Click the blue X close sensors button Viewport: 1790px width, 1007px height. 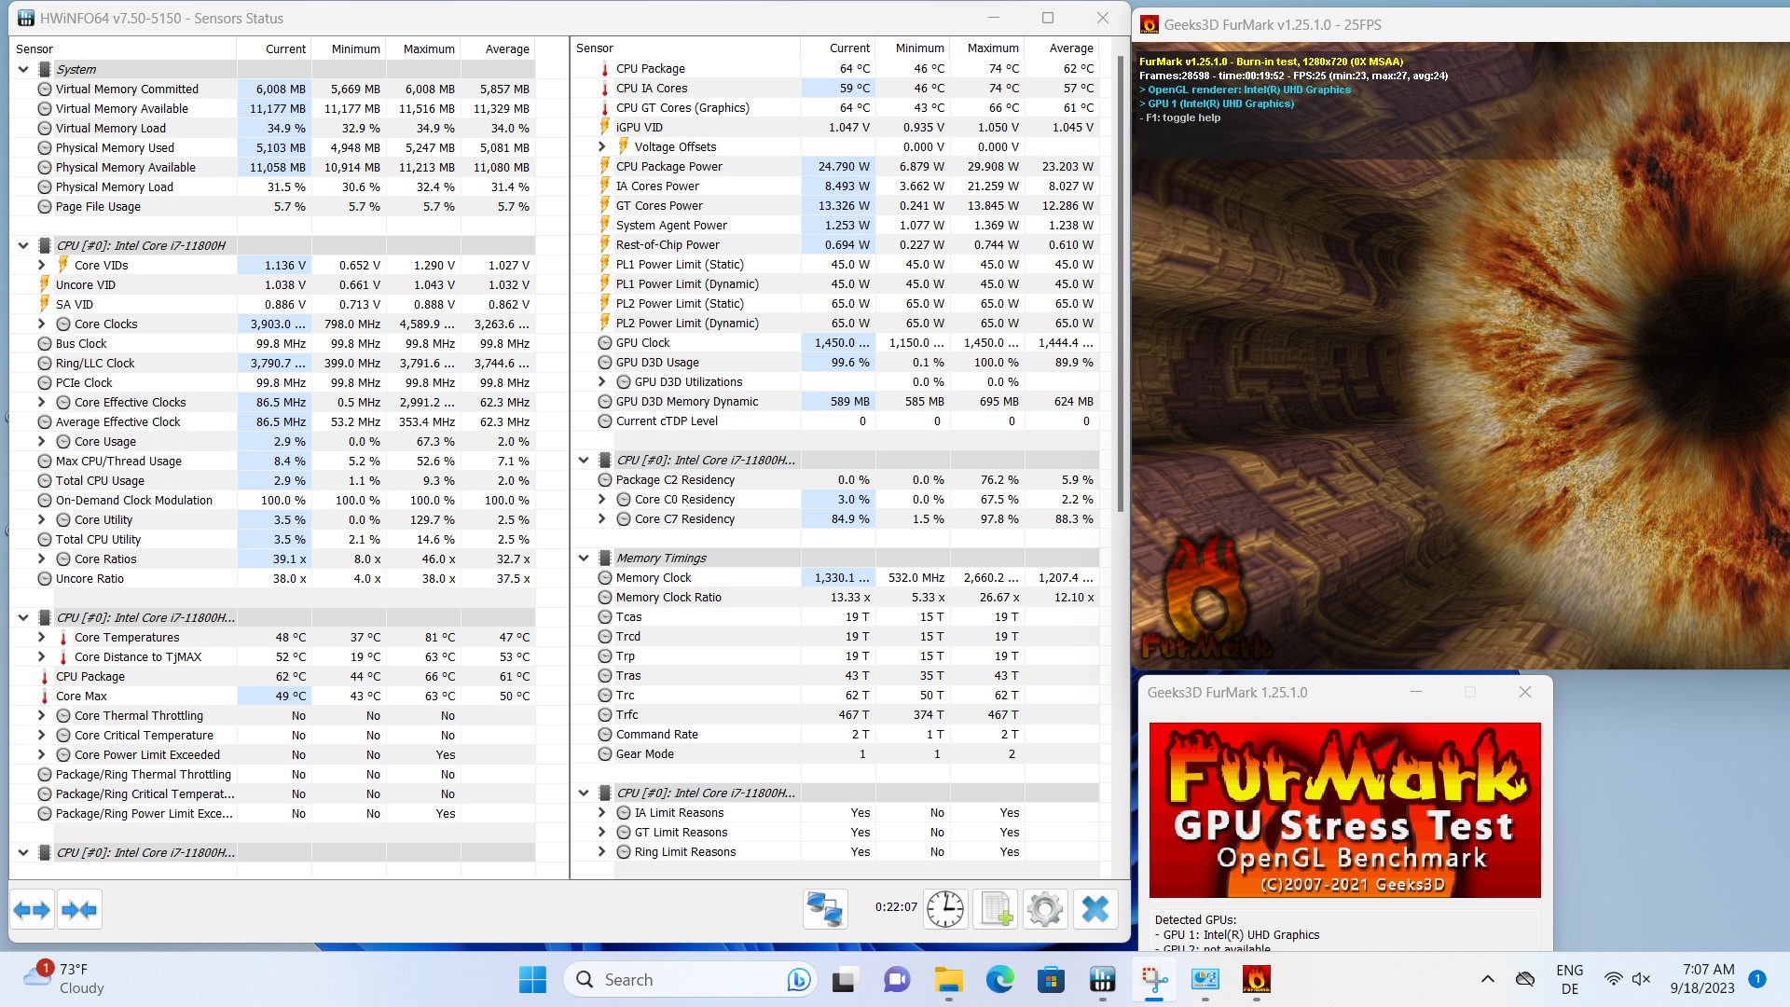pos(1095,908)
